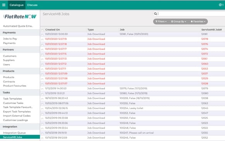Open job '12081, False (10/01/2020)'

(x=134, y=34)
